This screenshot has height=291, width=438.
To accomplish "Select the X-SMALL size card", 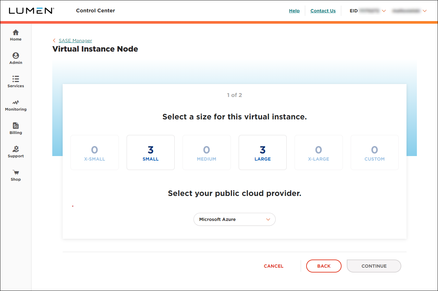I will (94, 152).
